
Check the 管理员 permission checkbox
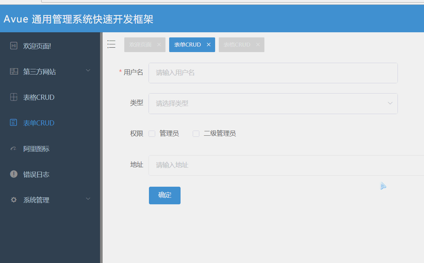coord(152,134)
